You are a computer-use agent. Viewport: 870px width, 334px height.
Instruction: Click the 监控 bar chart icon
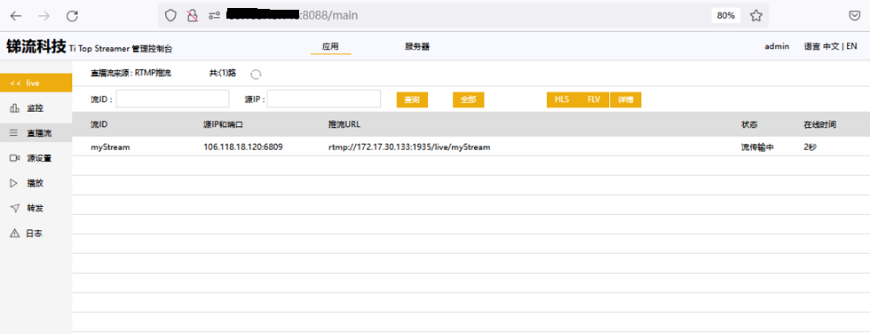click(14, 108)
